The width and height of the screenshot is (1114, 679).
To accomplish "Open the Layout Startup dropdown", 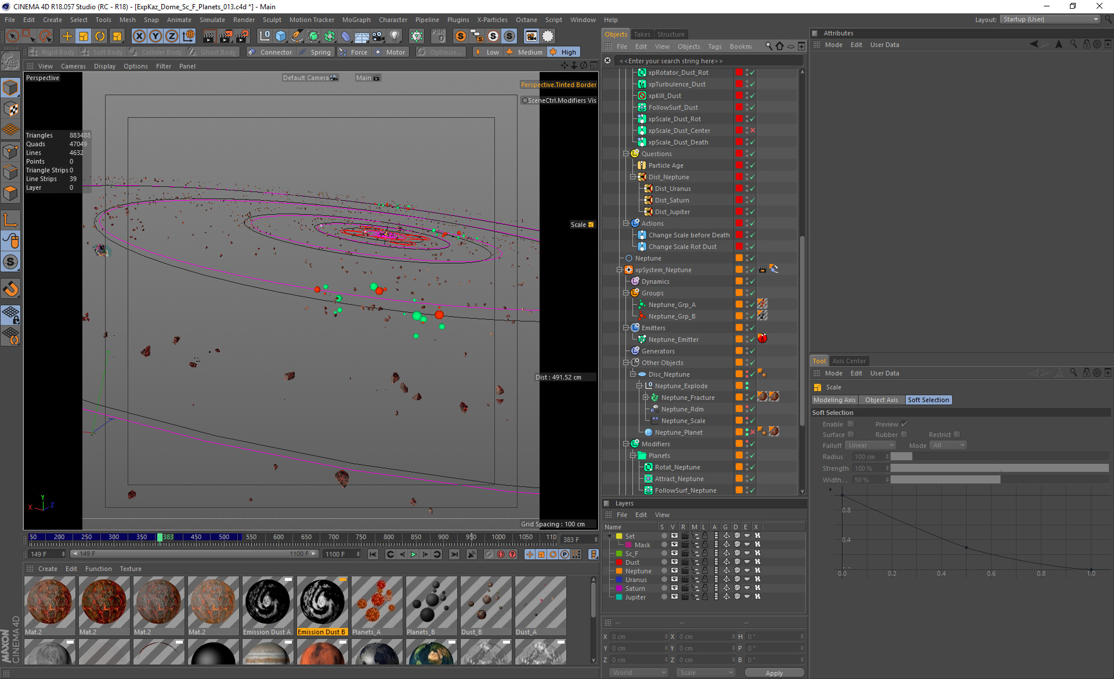I will (x=1050, y=20).
